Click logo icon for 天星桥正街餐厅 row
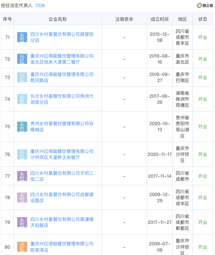This screenshot has height=255, width=215. tap(22, 154)
